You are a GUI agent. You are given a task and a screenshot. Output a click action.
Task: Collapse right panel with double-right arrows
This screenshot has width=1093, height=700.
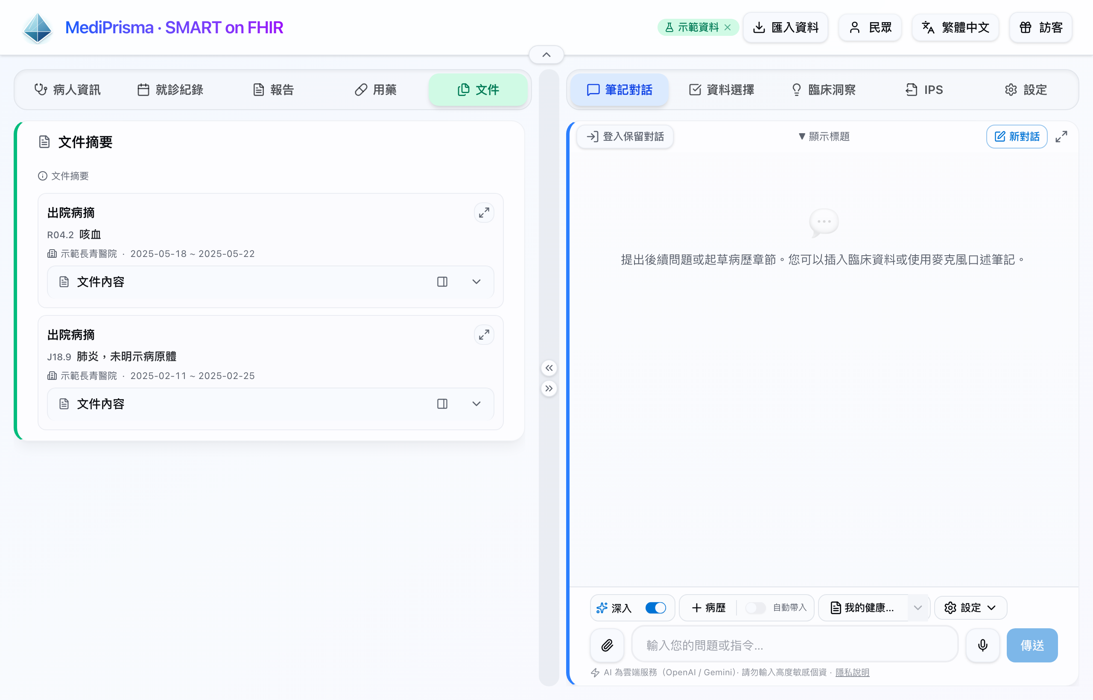pos(549,388)
